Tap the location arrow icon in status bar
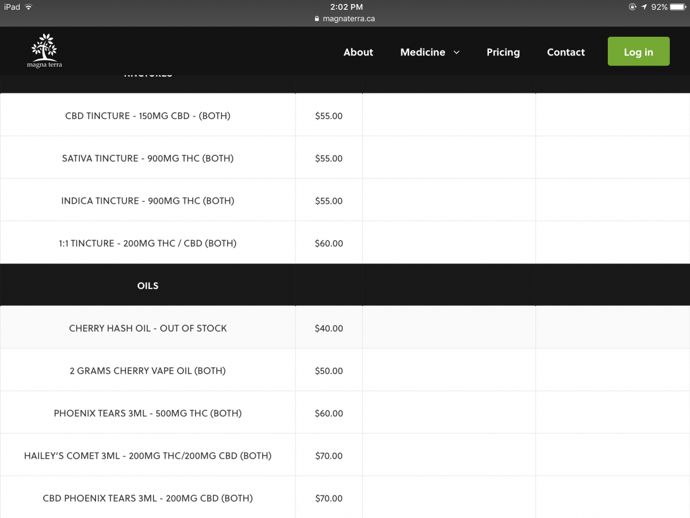 644,7
